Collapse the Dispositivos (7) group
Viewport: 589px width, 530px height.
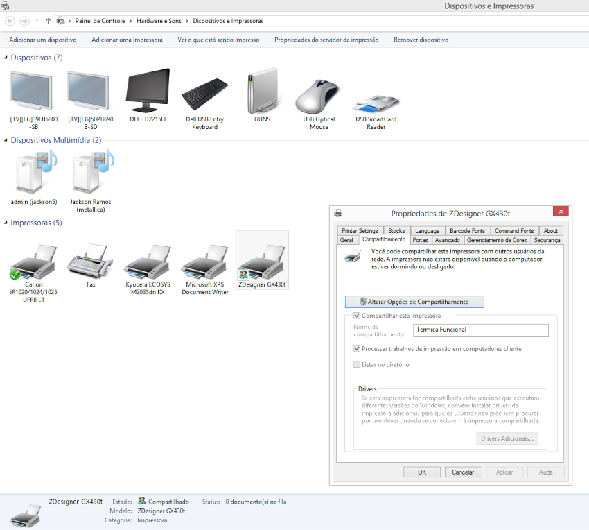tap(6, 58)
